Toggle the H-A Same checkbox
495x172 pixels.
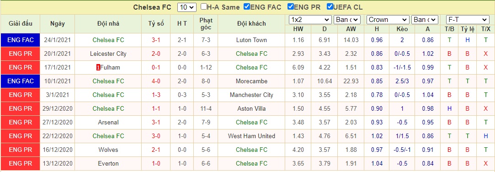click(x=204, y=7)
